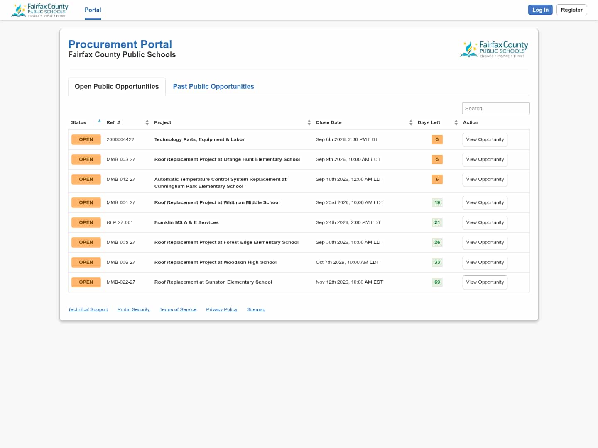Click reference number MMB-012-27

(x=121, y=179)
